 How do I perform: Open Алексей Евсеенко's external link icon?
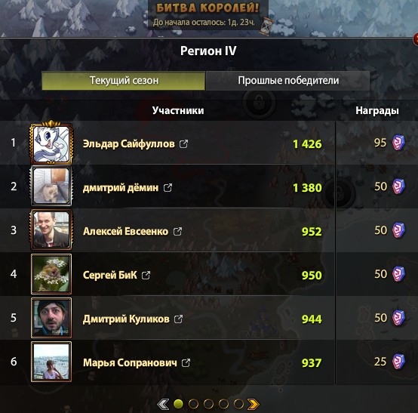coord(177,232)
